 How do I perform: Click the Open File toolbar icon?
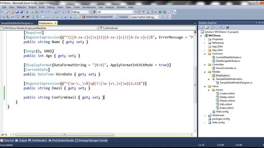tap(12, 12)
